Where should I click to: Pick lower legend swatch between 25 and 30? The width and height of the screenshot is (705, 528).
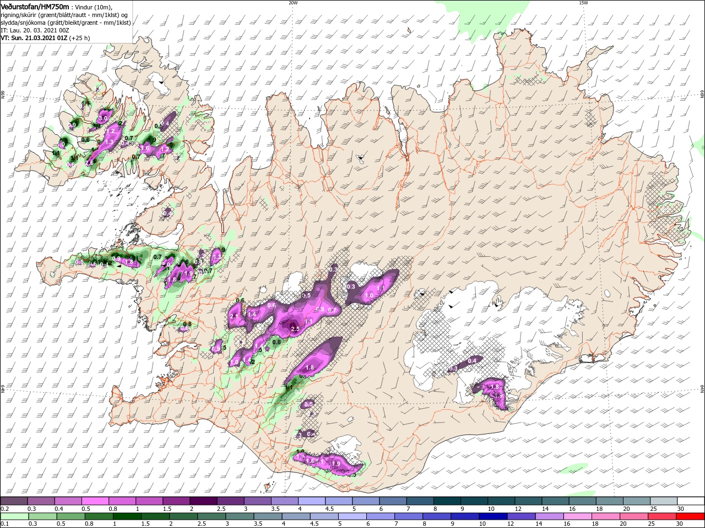663,516
